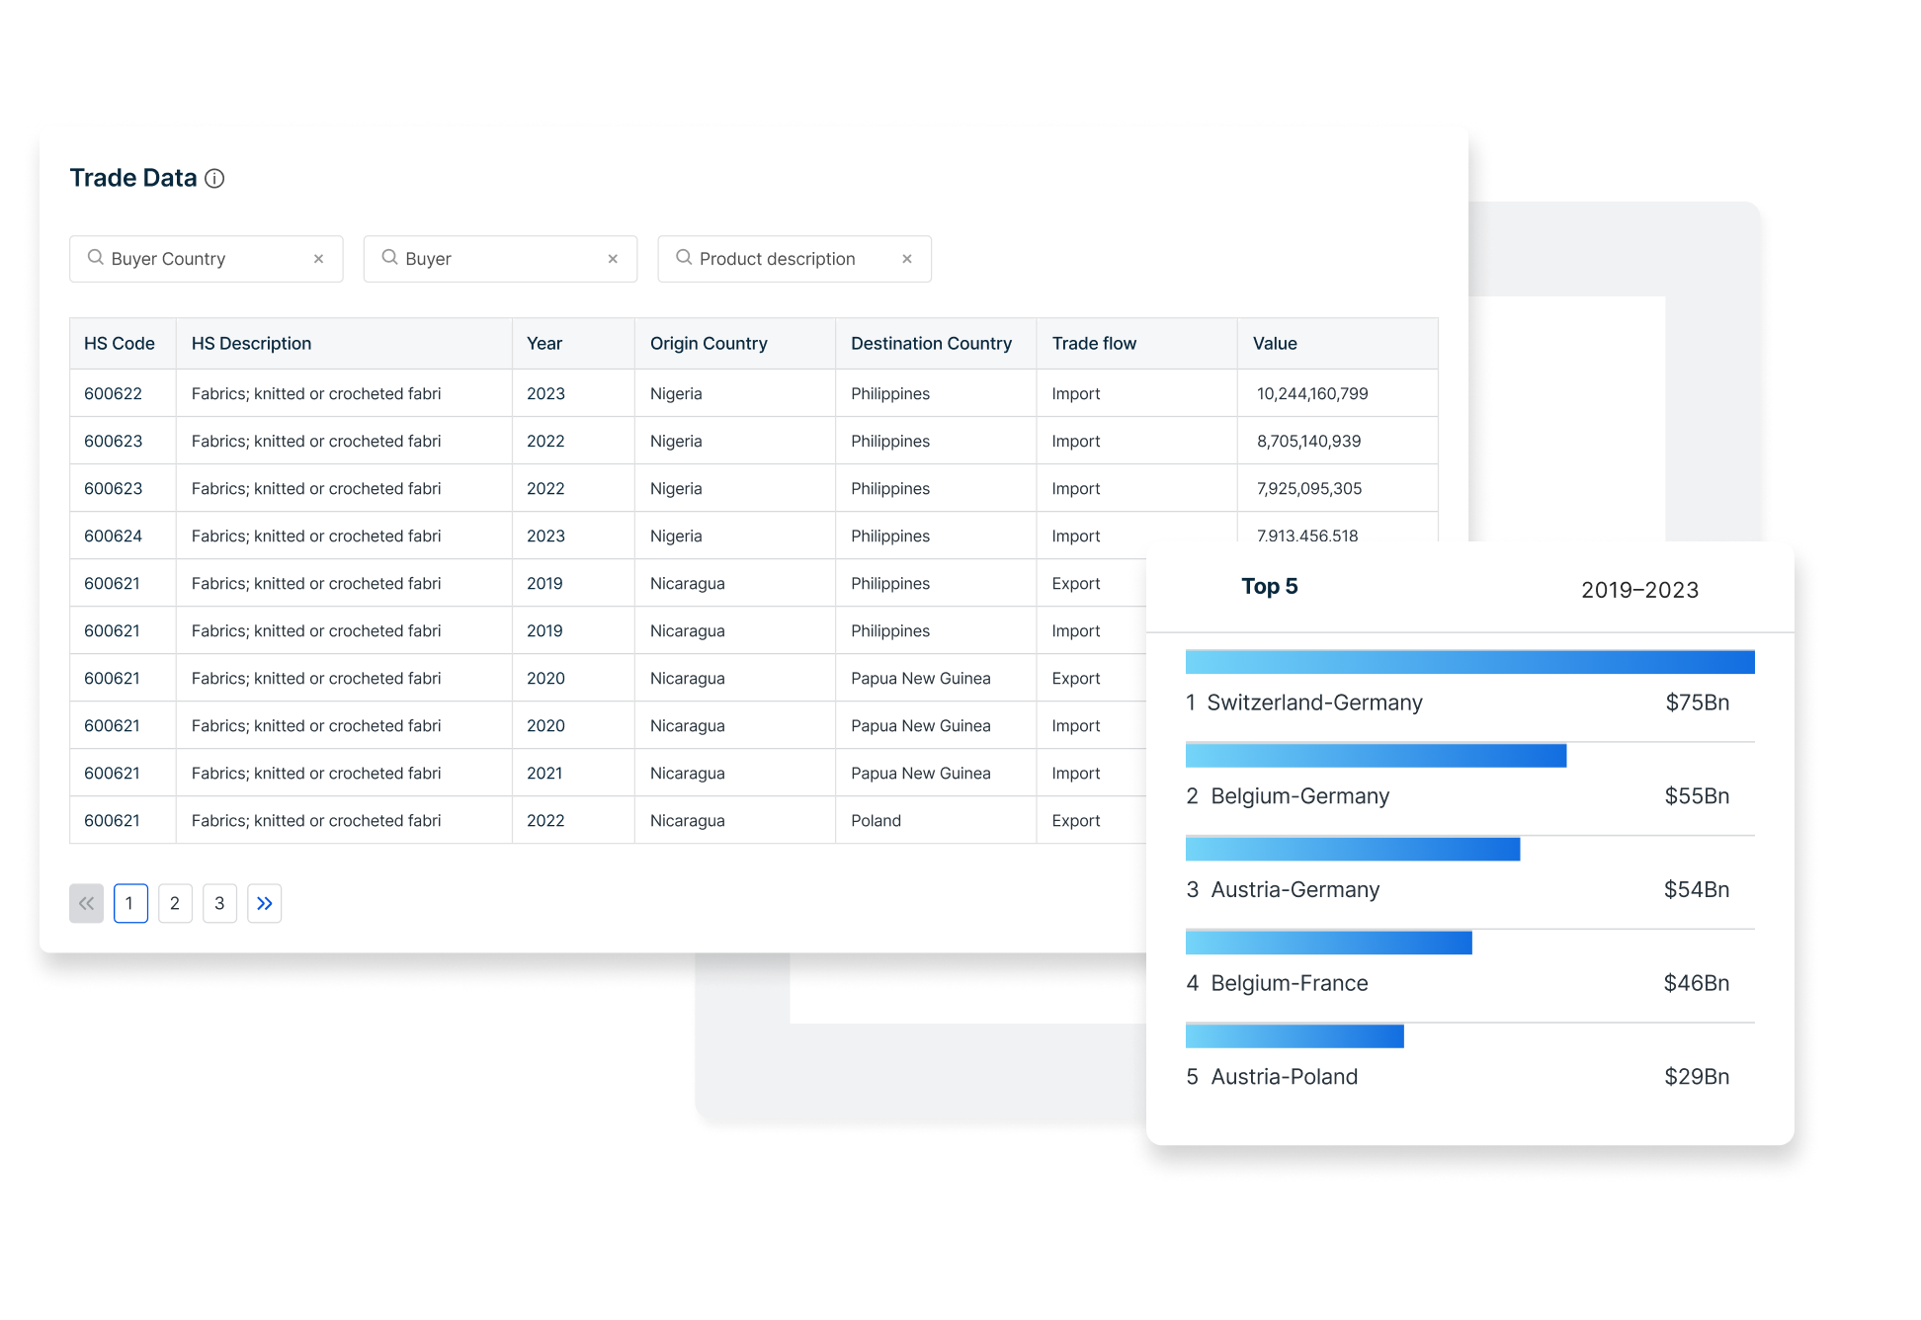Viewport: 1921px width, 1320px height.
Task: Click the 2019–2023 date range label
Action: click(x=1639, y=590)
